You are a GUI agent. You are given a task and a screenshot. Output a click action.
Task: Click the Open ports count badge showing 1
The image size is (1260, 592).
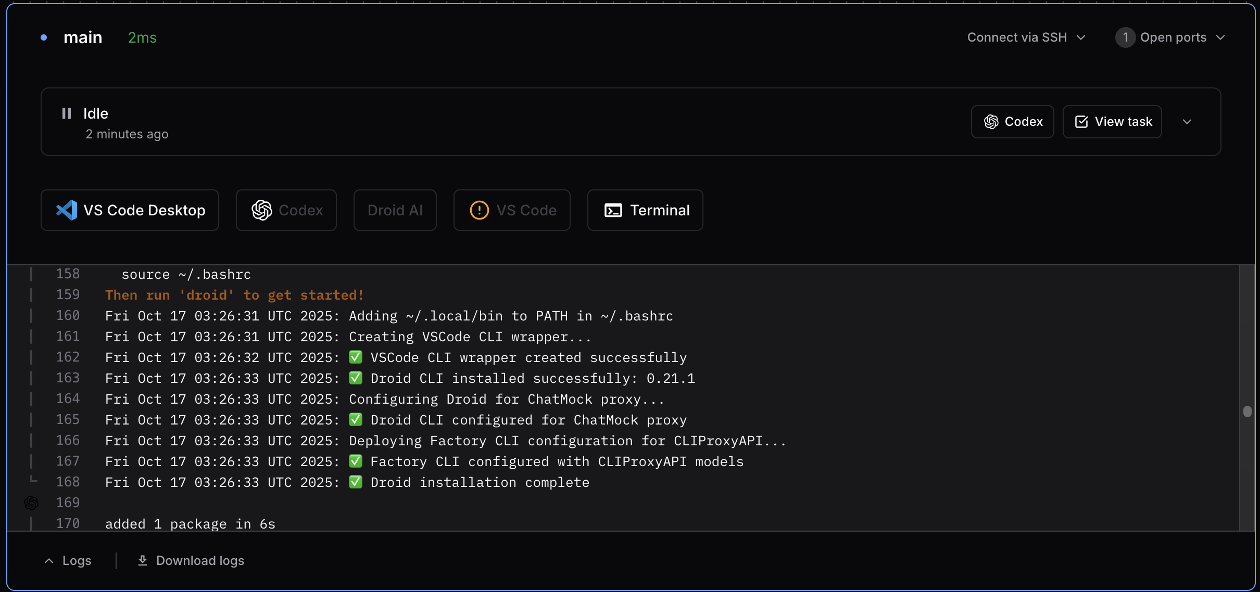[1125, 37]
